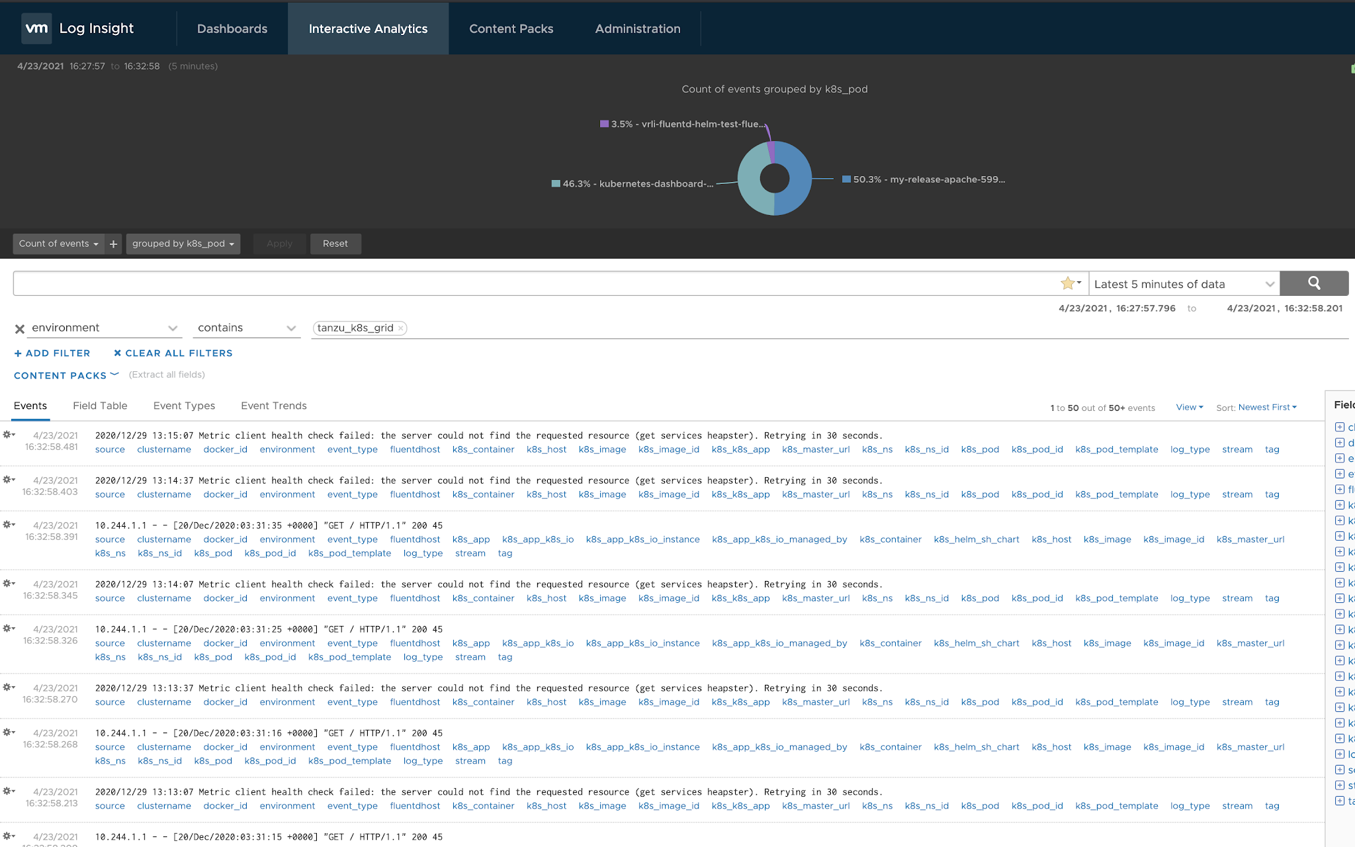Select Interactive Analytics in the navigation
This screenshot has height=847, width=1355.
click(x=368, y=28)
